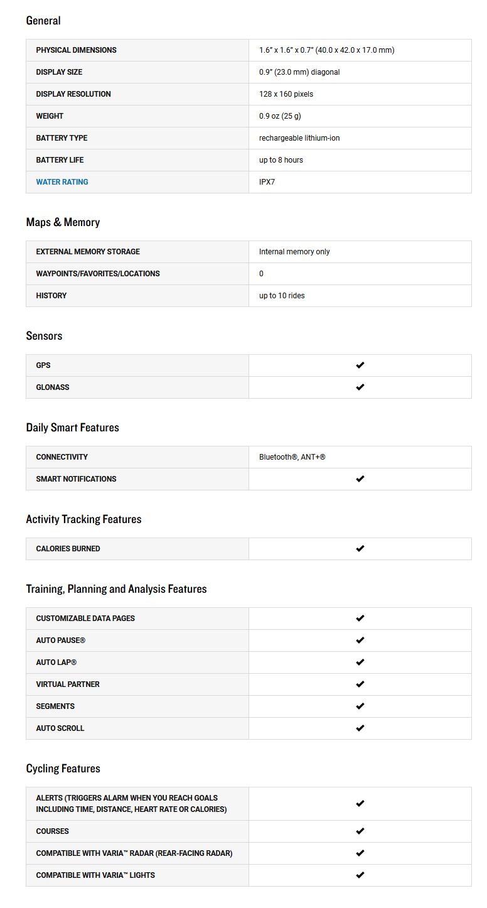This screenshot has width=487, height=908.
Task: Click the Segments checkmark icon
Action: pyautogui.click(x=360, y=706)
